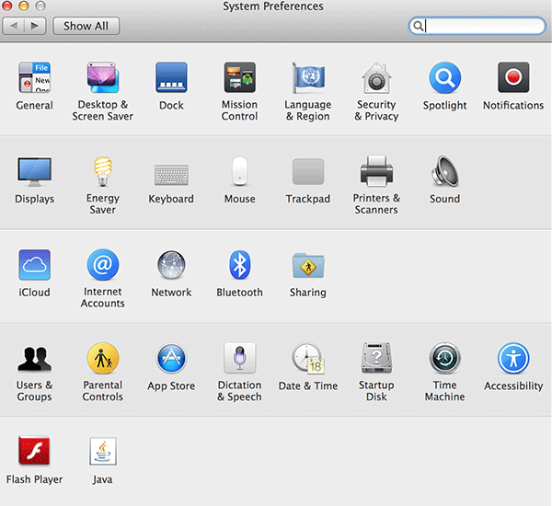552x506 pixels.
Task: Click the back navigation arrow
Action: 15,27
